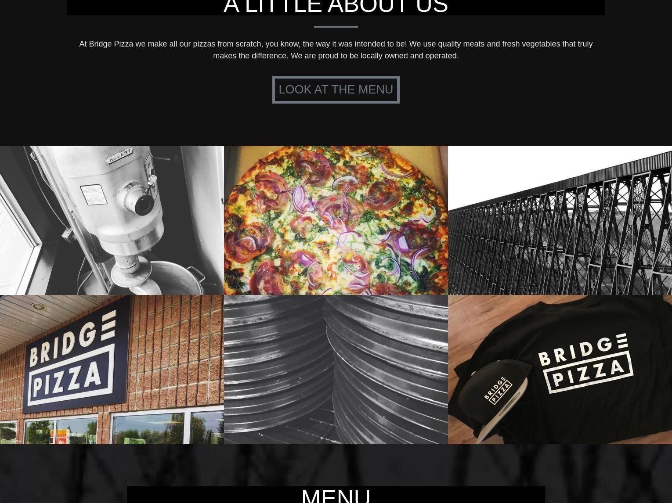Open the t-shirt and cap merchandise photo
672x503 pixels.
tap(560, 370)
